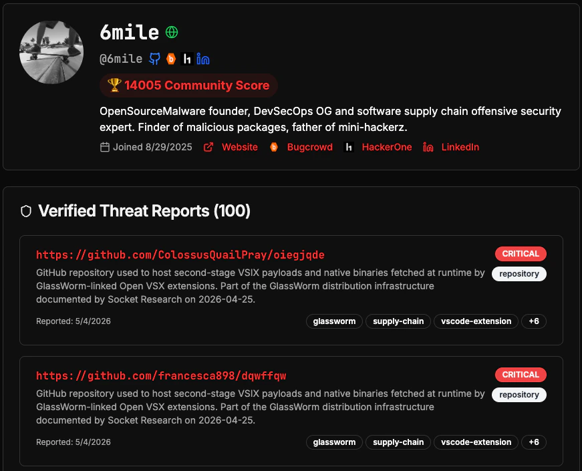Click the red LinkedIn icon in links row
The width and height of the screenshot is (582, 471).
coord(428,148)
